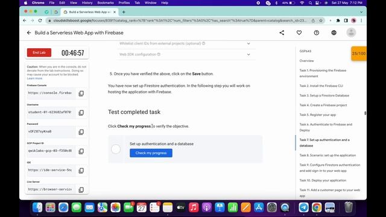The image size is (386, 217).
Task: Jump to Task 5 Register your app
Action: coord(318,115)
